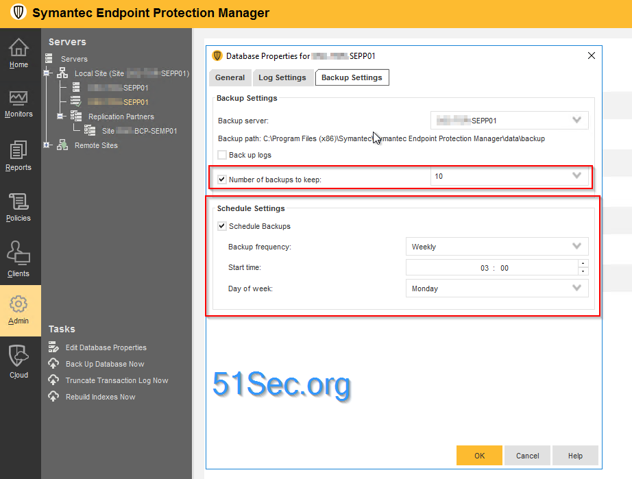Viewport: 632px width, 479px height.
Task: Open the Policies page icon
Action: 19,201
